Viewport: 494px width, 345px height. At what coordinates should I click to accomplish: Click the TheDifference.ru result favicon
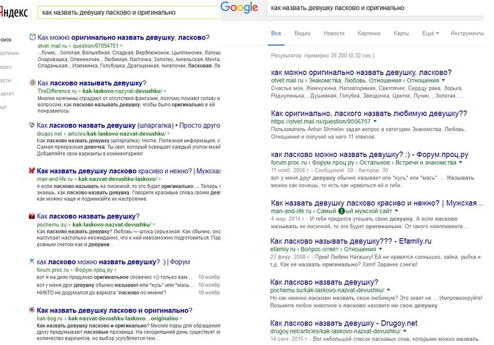33,82
